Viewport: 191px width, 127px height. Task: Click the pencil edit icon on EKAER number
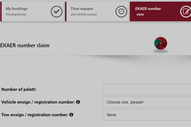pos(186,12)
